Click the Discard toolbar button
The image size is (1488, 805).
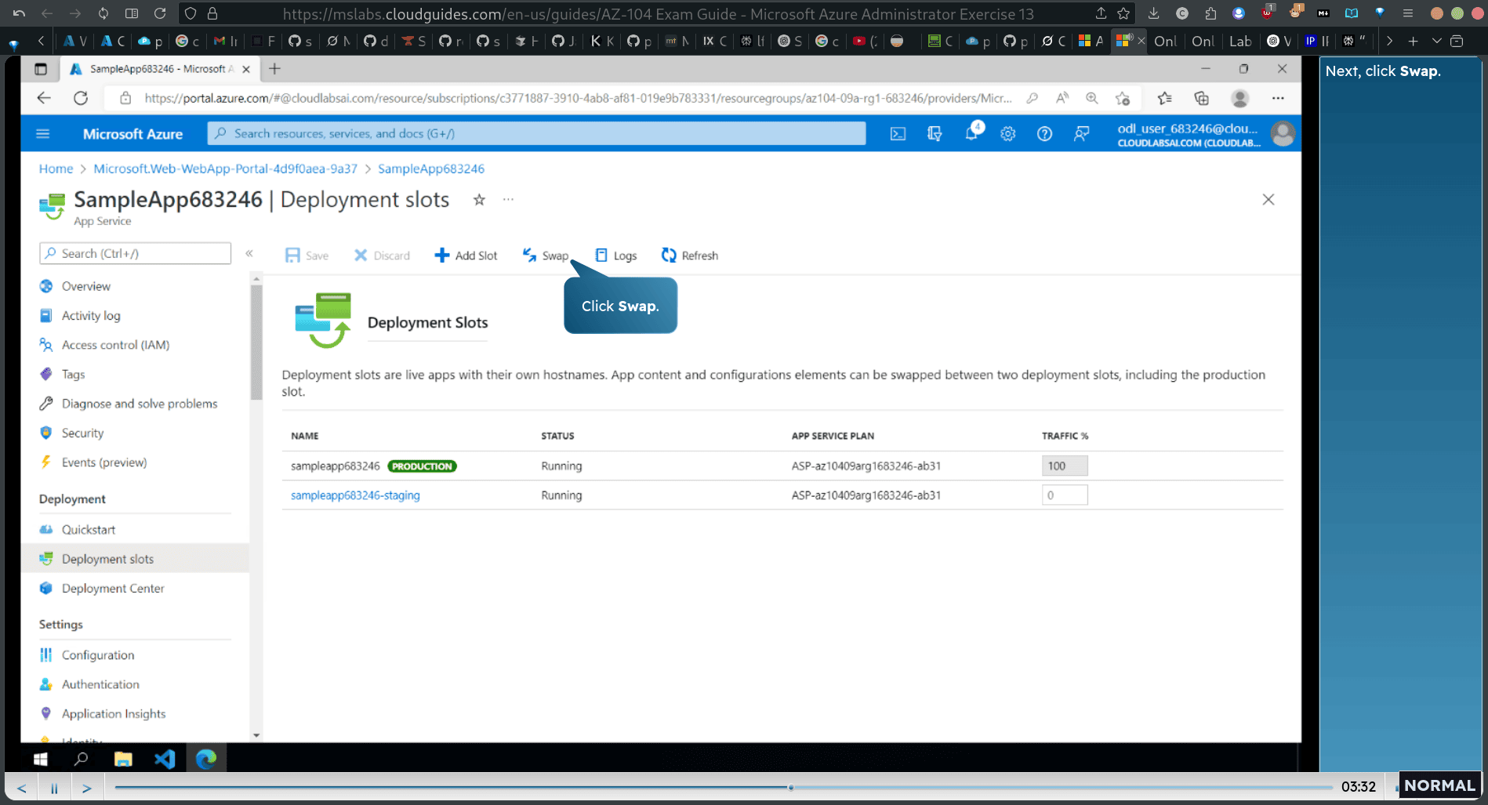tap(382, 256)
